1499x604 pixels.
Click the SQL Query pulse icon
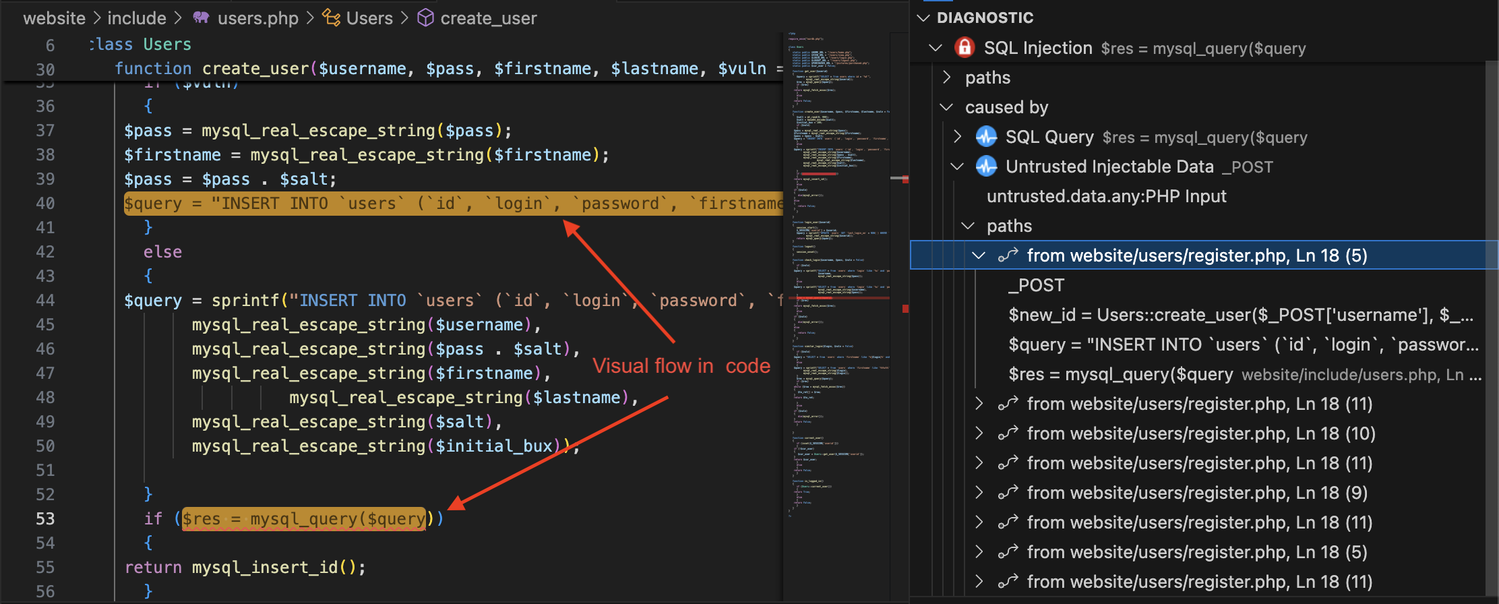[x=986, y=137]
